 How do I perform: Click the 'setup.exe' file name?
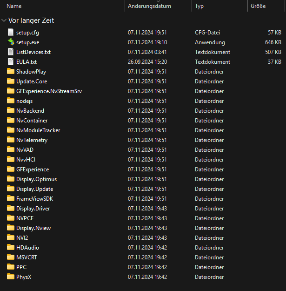coord(27,42)
